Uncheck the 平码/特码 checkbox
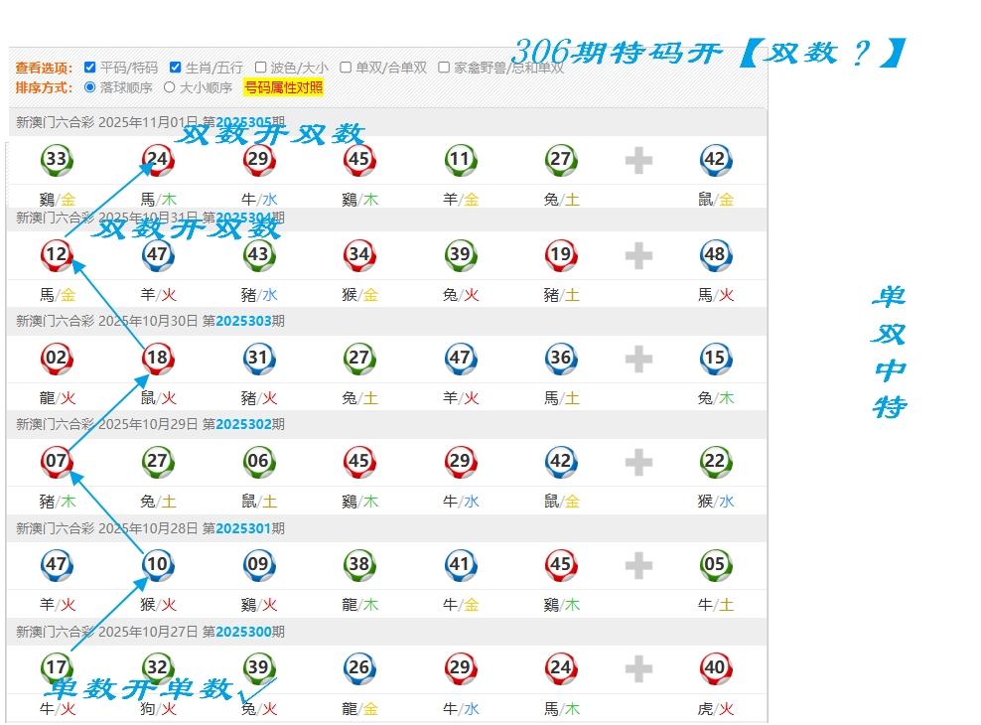The width and height of the screenshot is (981, 725). point(90,68)
